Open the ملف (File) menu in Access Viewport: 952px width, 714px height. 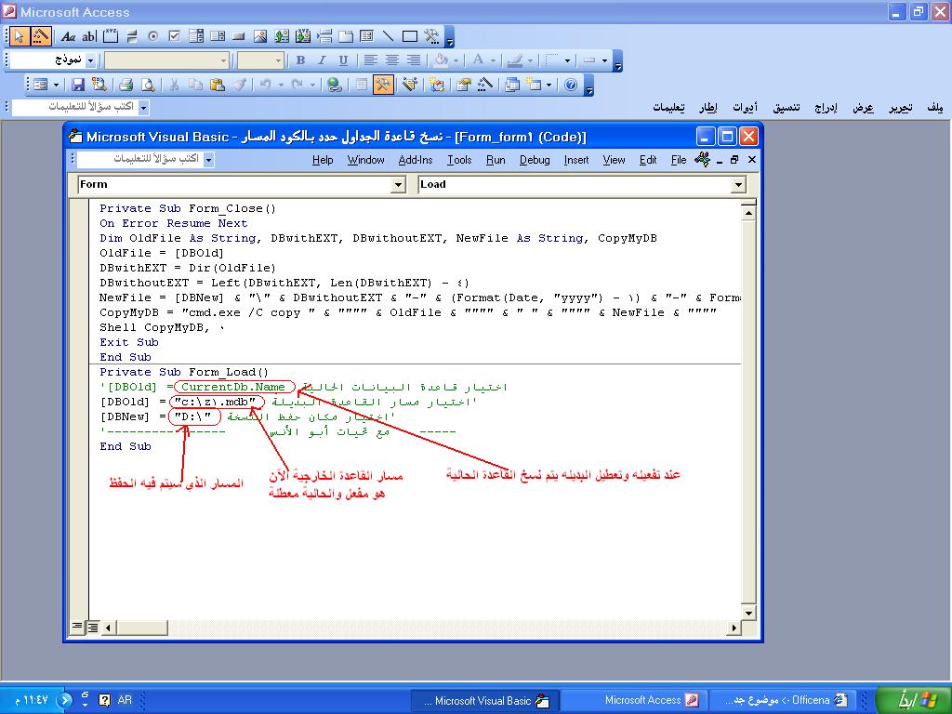point(935,108)
